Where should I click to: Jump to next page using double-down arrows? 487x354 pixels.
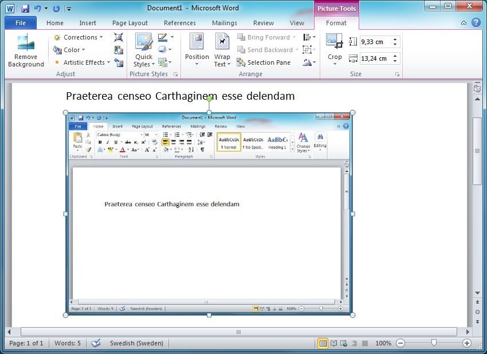pos(477,322)
